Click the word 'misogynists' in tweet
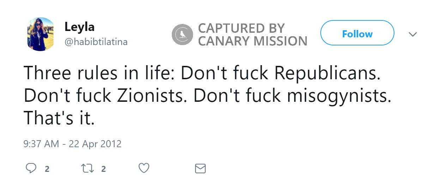 339,96
